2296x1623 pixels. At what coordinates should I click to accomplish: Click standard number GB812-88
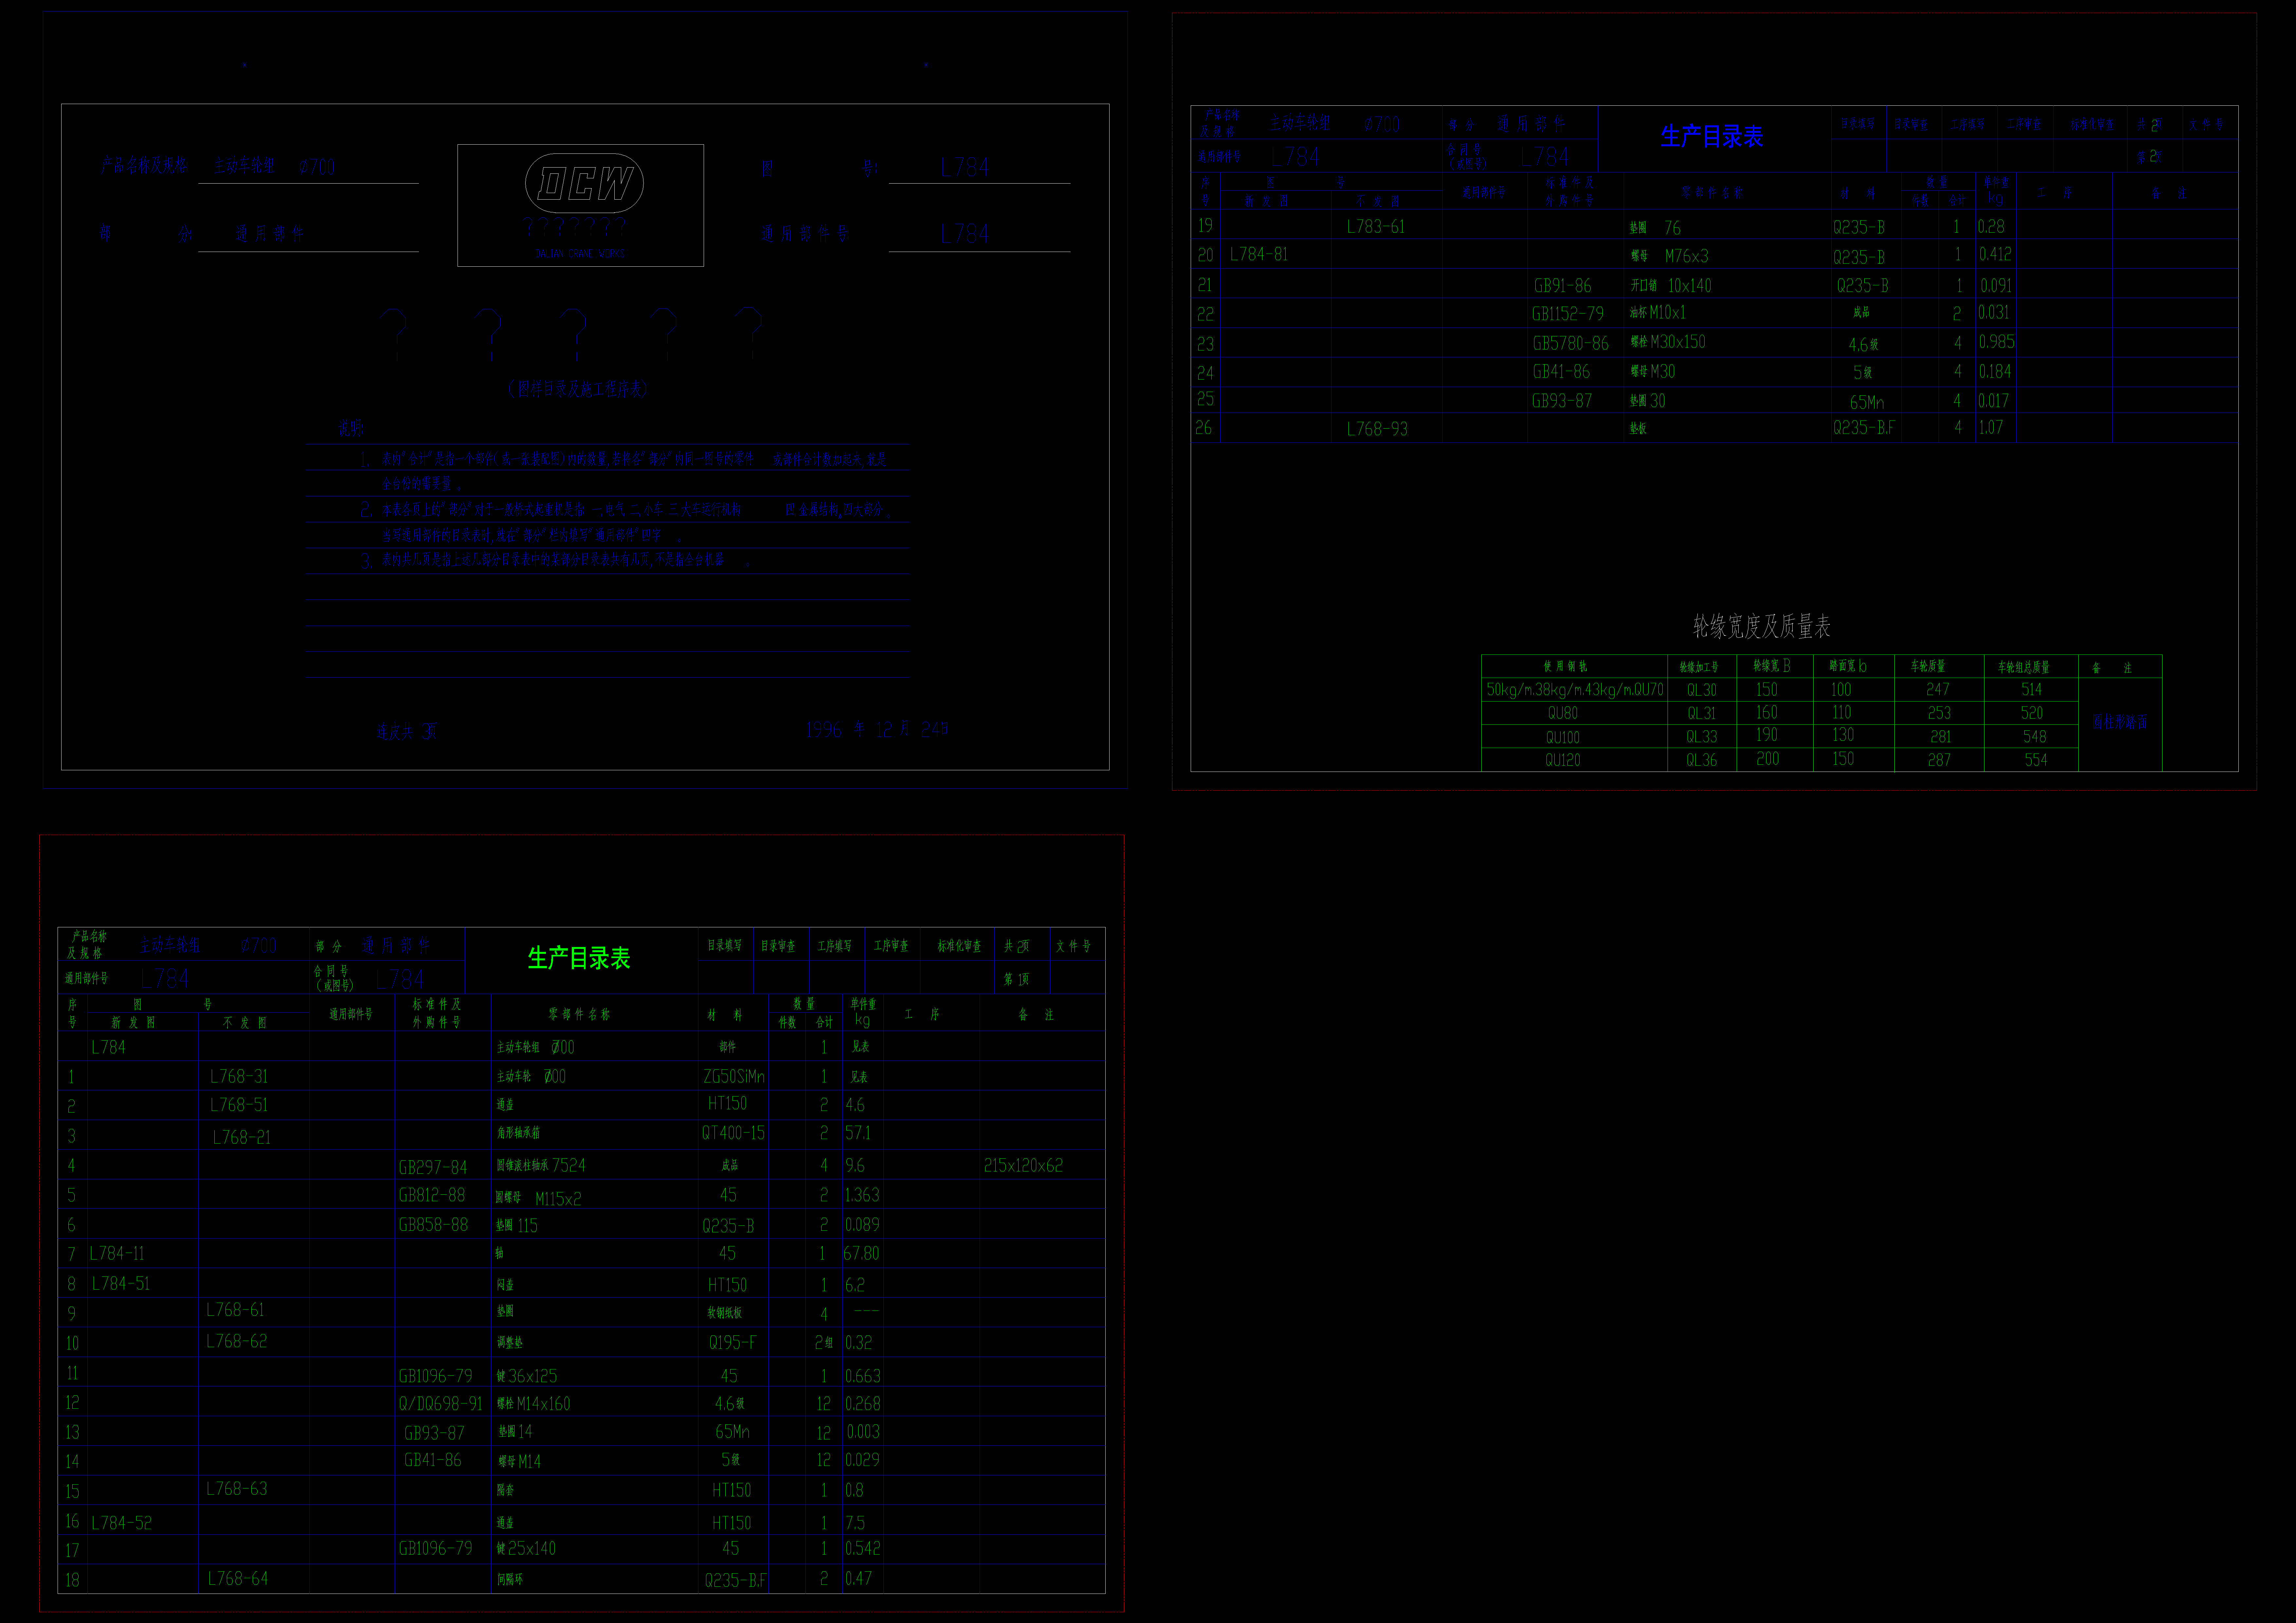[432, 1195]
